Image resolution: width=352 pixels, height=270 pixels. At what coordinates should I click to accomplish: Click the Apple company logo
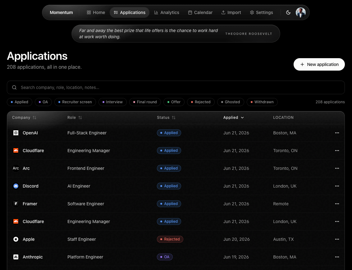click(16, 239)
